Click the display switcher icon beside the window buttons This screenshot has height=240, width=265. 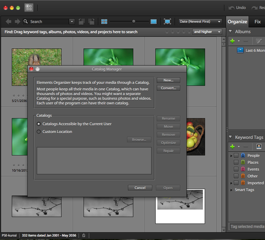(29, 8)
